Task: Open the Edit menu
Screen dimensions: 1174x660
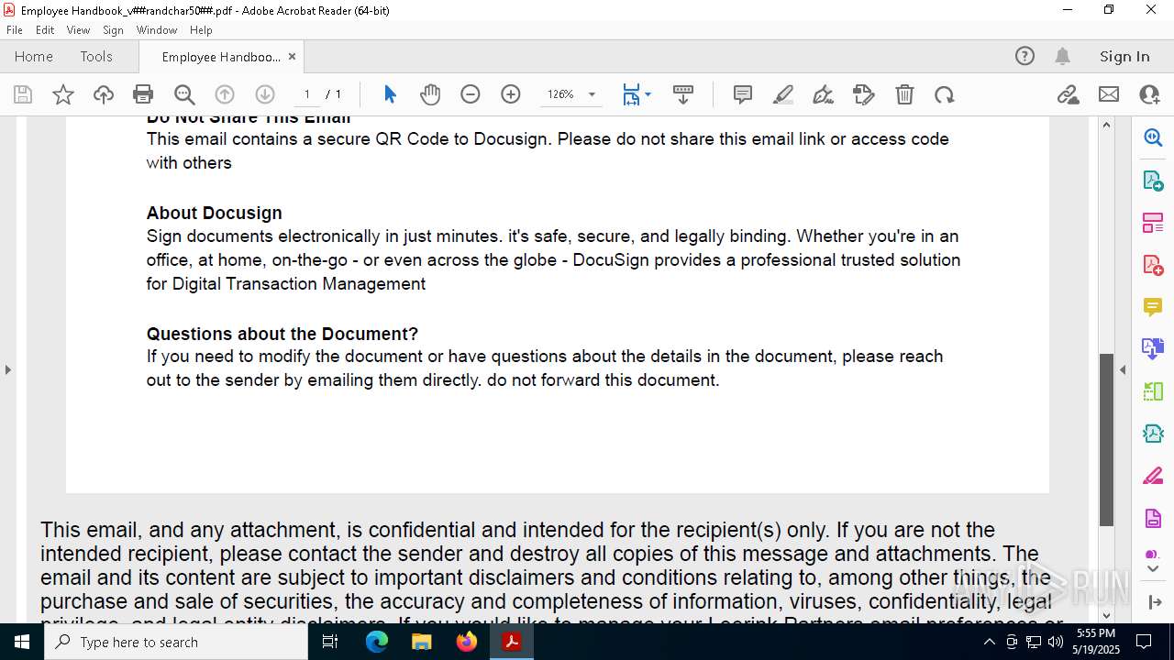Action: click(45, 30)
